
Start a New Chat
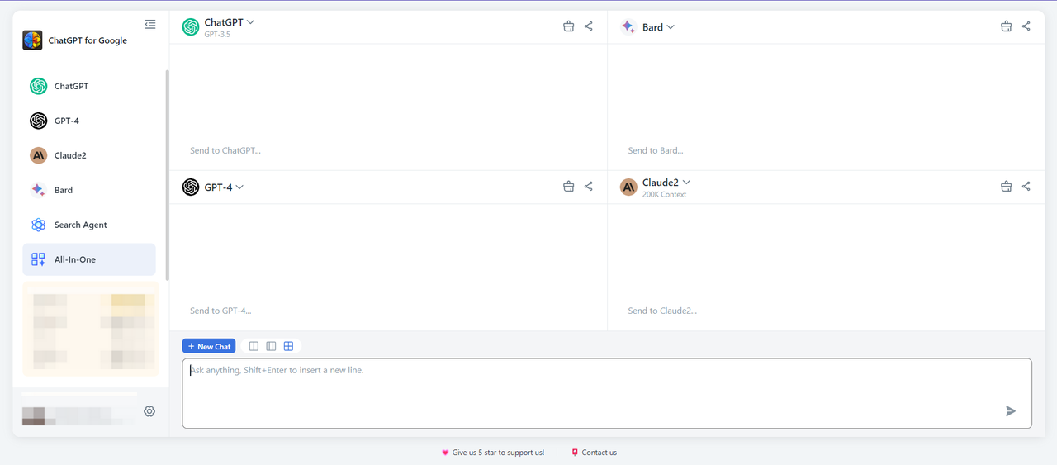click(209, 346)
